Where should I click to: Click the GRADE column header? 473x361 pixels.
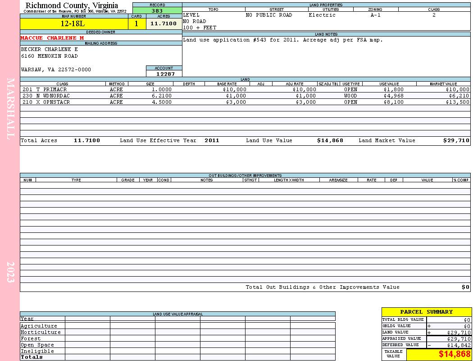pos(128,180)
